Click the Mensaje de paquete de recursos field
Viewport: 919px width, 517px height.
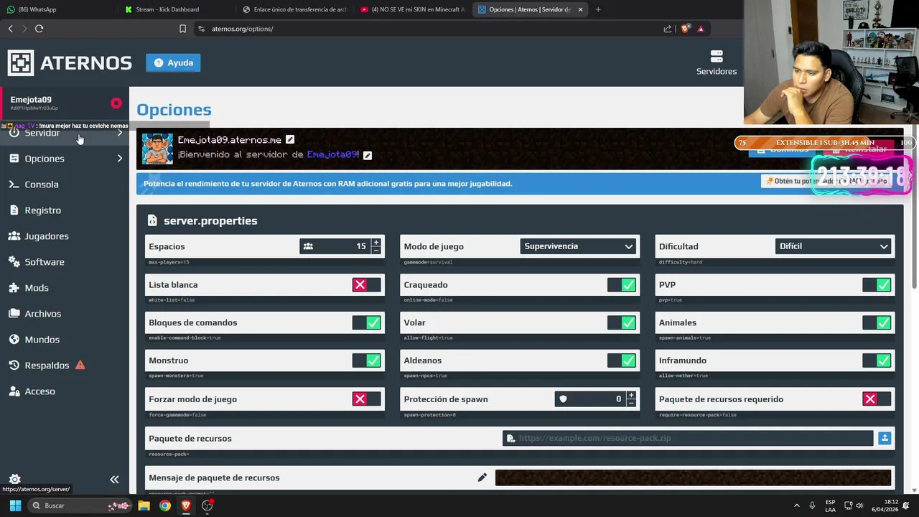(x=693, y=478)
